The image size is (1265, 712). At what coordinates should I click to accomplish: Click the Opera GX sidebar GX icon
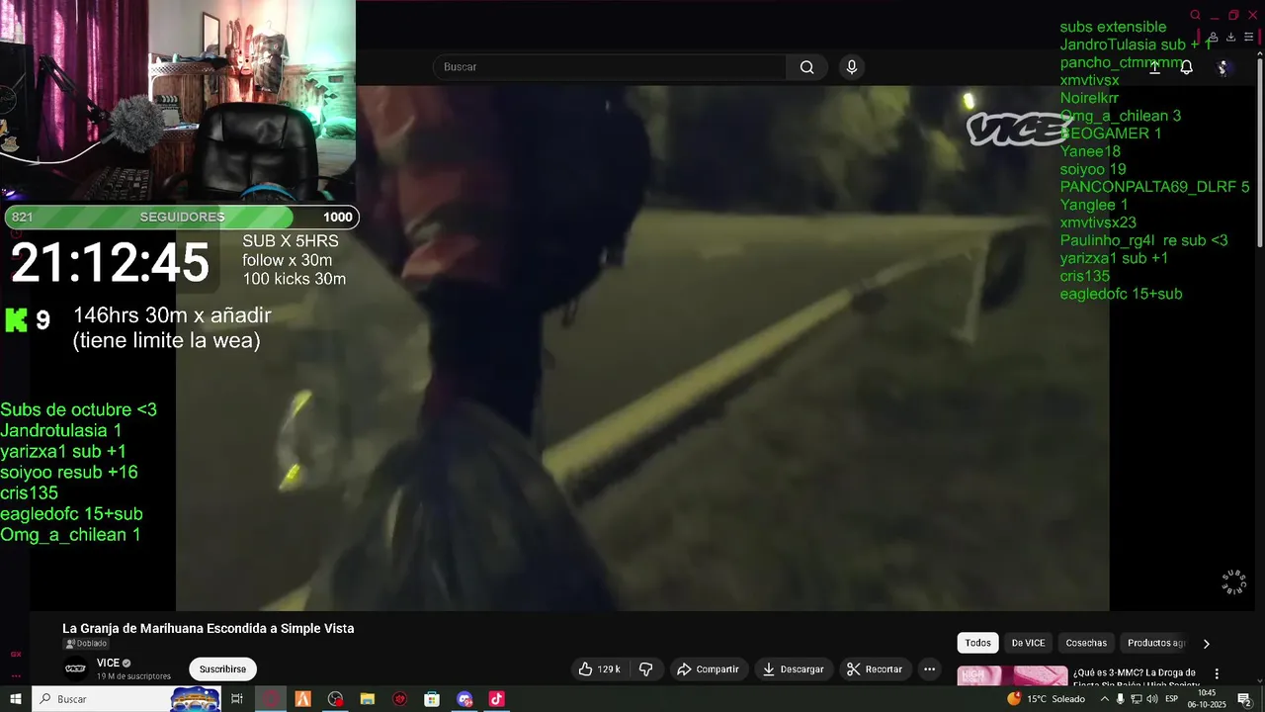point(16,655)
